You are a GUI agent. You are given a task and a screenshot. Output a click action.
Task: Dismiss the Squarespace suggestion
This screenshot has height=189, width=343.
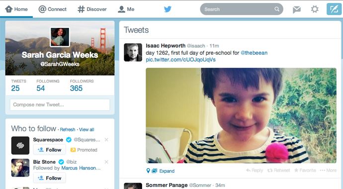(106, 140)
